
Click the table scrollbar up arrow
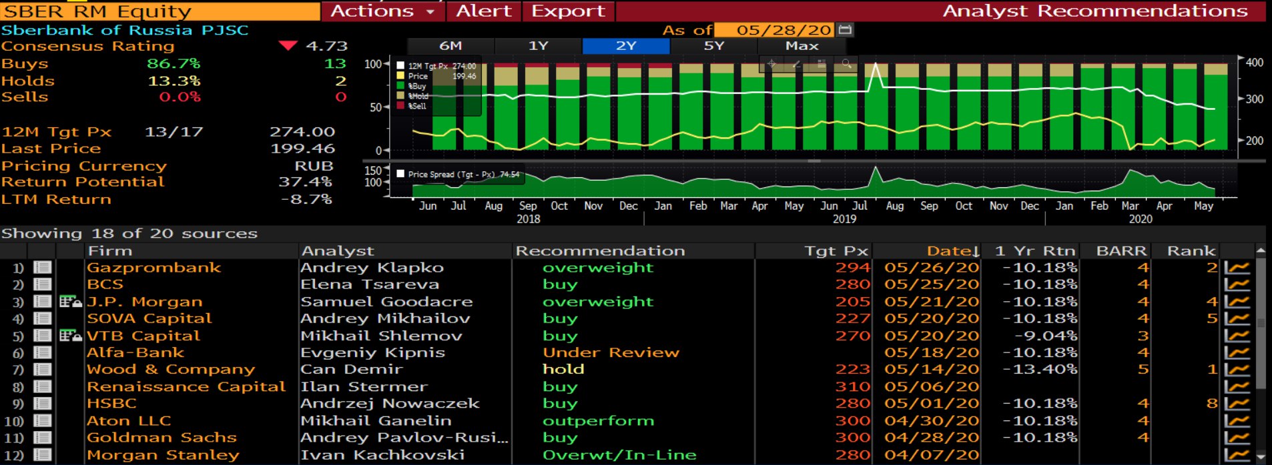click(1261, 251)
